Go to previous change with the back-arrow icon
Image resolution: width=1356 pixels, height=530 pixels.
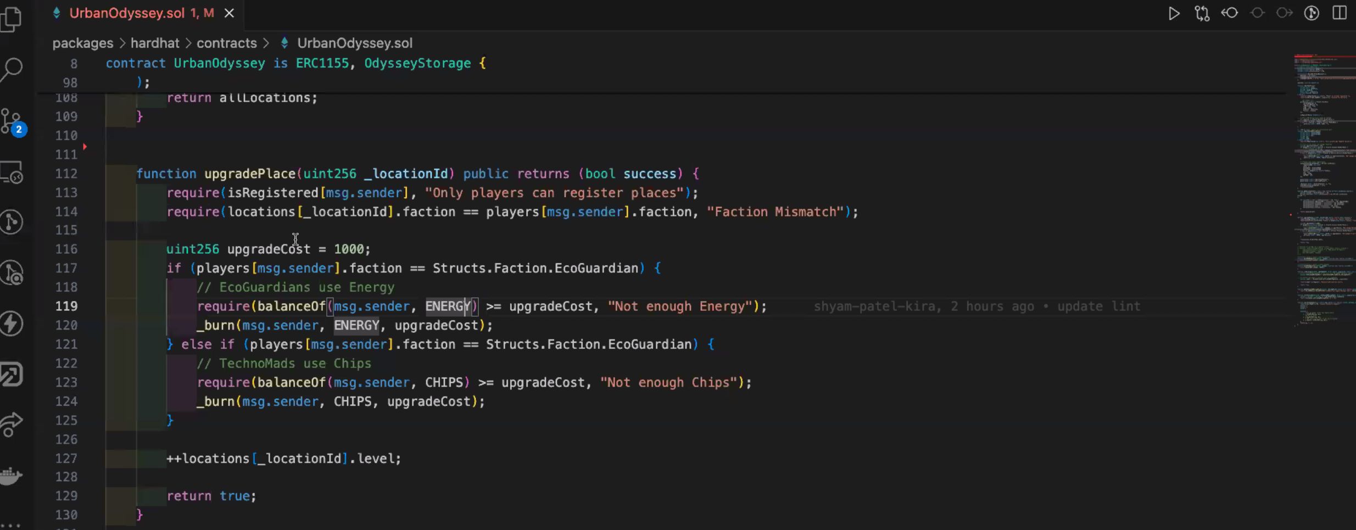[1229, 13]
